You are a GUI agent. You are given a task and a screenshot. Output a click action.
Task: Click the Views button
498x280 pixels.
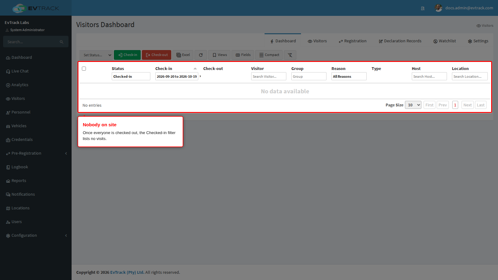(x=219, y=55)
